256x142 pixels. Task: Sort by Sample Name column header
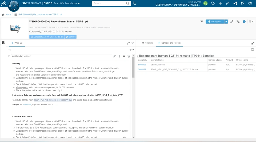pos(179,60)
